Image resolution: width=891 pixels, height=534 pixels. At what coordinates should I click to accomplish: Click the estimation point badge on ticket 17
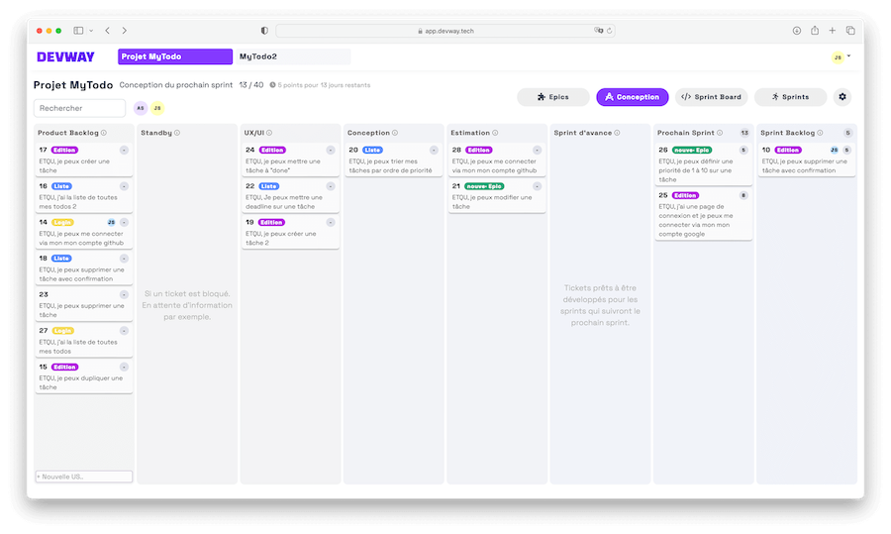coord(124,150)
